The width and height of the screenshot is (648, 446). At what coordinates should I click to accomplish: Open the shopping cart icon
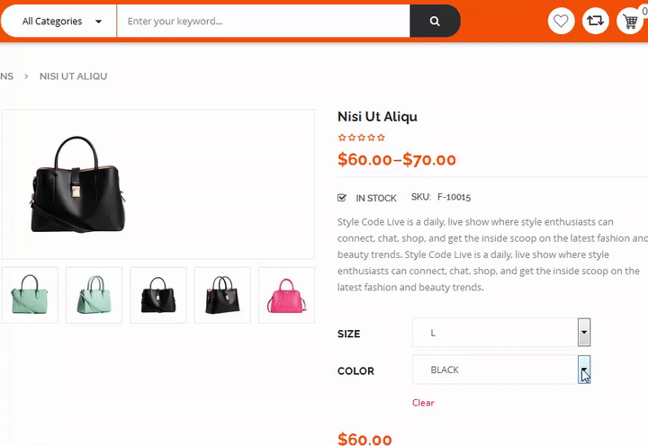pos(628,21)
